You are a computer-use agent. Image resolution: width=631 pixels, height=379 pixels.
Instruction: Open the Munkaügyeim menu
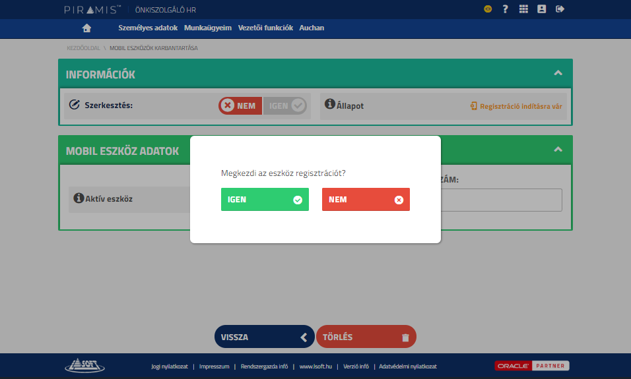pyautogui.click(x=208, y=28)
